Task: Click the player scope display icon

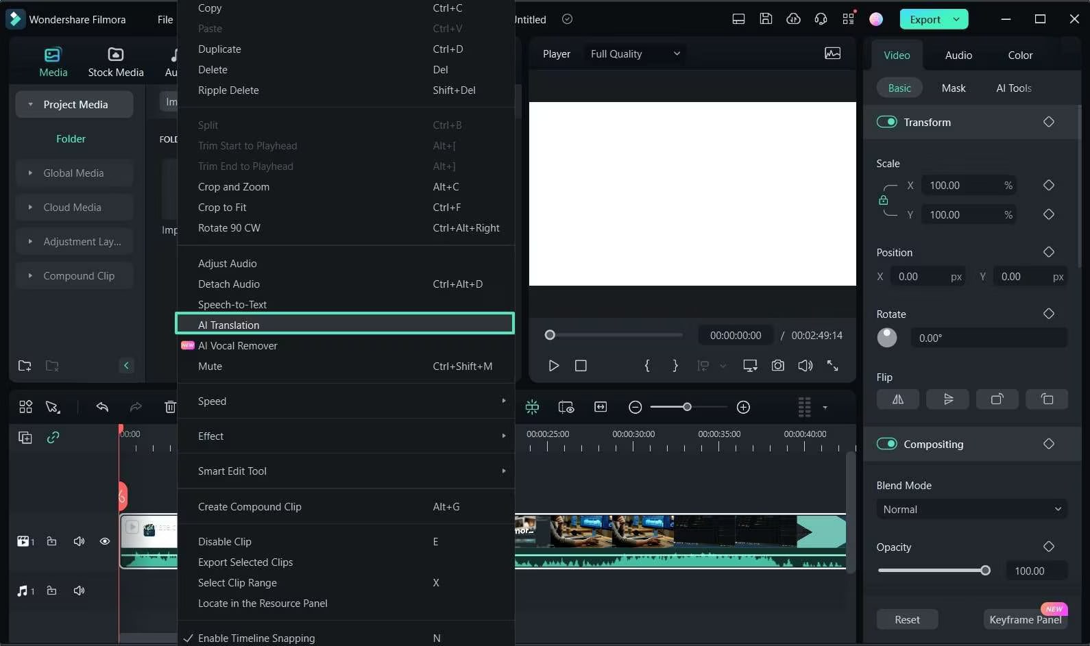Action: [832, 53]
